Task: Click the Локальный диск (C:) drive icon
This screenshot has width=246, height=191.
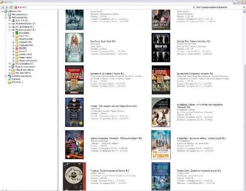Action: click(x=13, y=23)
